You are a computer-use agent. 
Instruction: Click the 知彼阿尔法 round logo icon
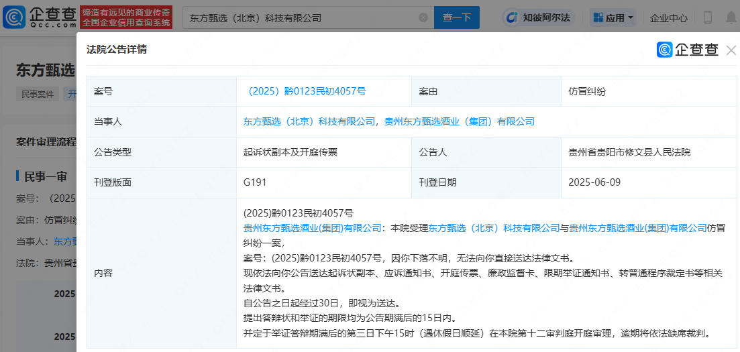click(x=512, y=18)
